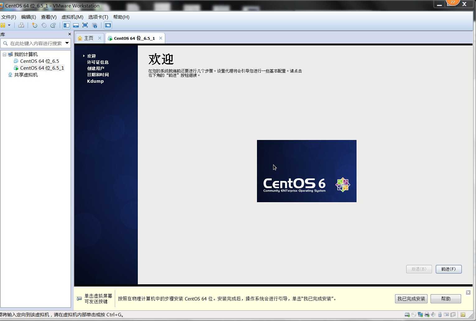
Task: Open the 虚拟机(M) menu
Action: 72,17
